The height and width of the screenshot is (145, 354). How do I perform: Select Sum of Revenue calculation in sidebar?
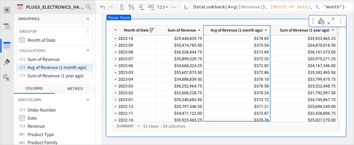click(x=55, y=60)
